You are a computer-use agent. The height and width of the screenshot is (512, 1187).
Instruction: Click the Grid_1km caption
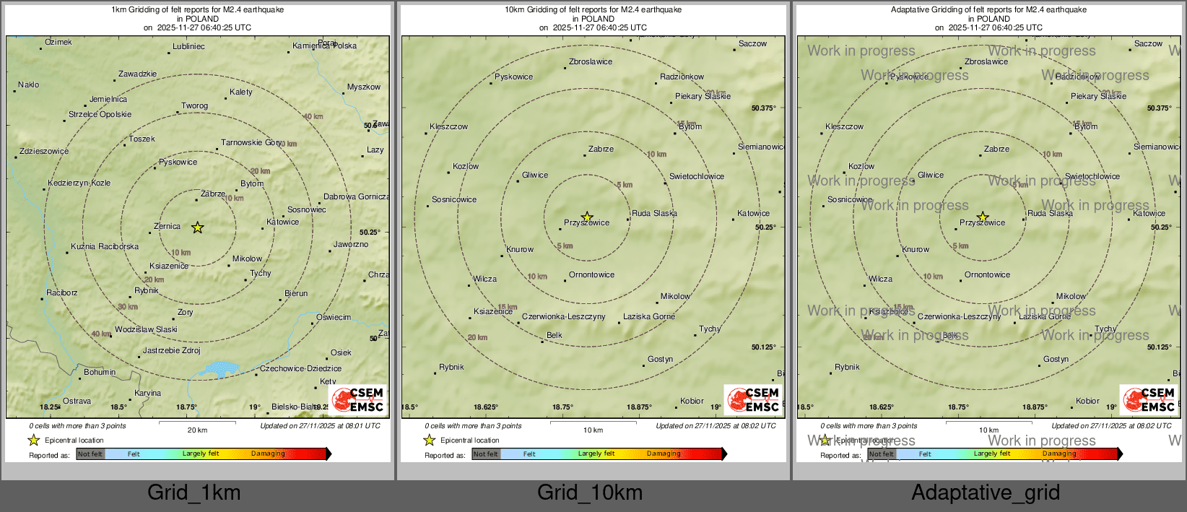coord(194,493)
